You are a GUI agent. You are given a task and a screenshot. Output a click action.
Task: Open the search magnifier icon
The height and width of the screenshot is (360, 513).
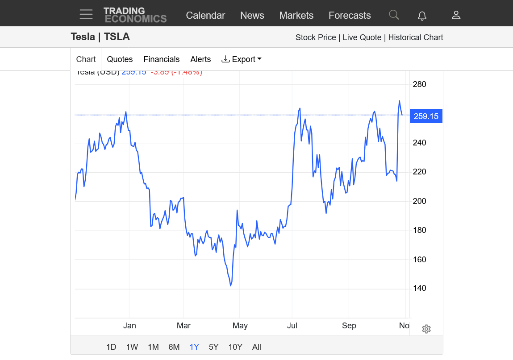coord(394,15)
